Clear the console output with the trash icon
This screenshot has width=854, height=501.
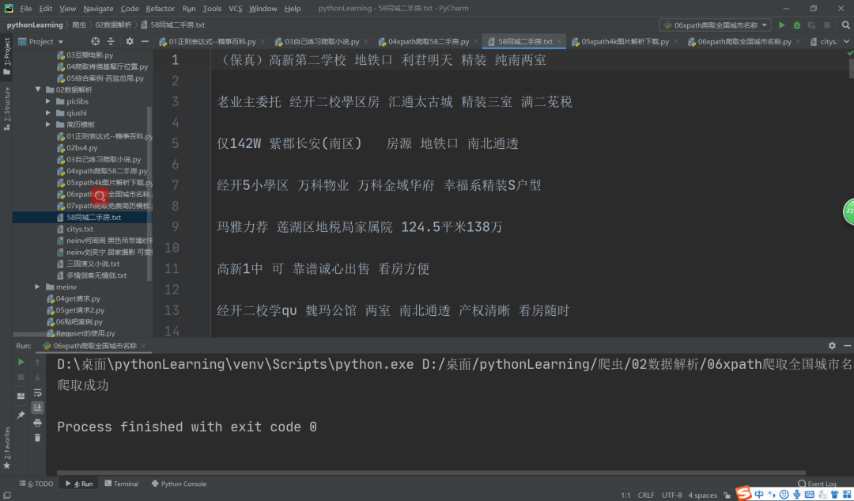click(x=37, y=437)
